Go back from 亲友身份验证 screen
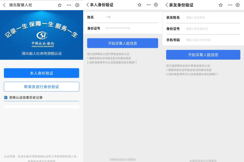 (167, 5)
